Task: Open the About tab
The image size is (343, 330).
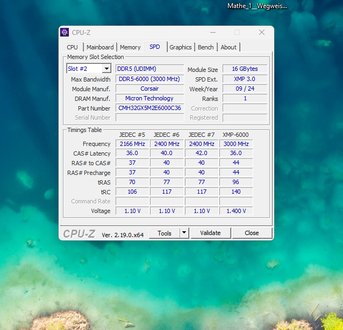Action: pos(228,47)
